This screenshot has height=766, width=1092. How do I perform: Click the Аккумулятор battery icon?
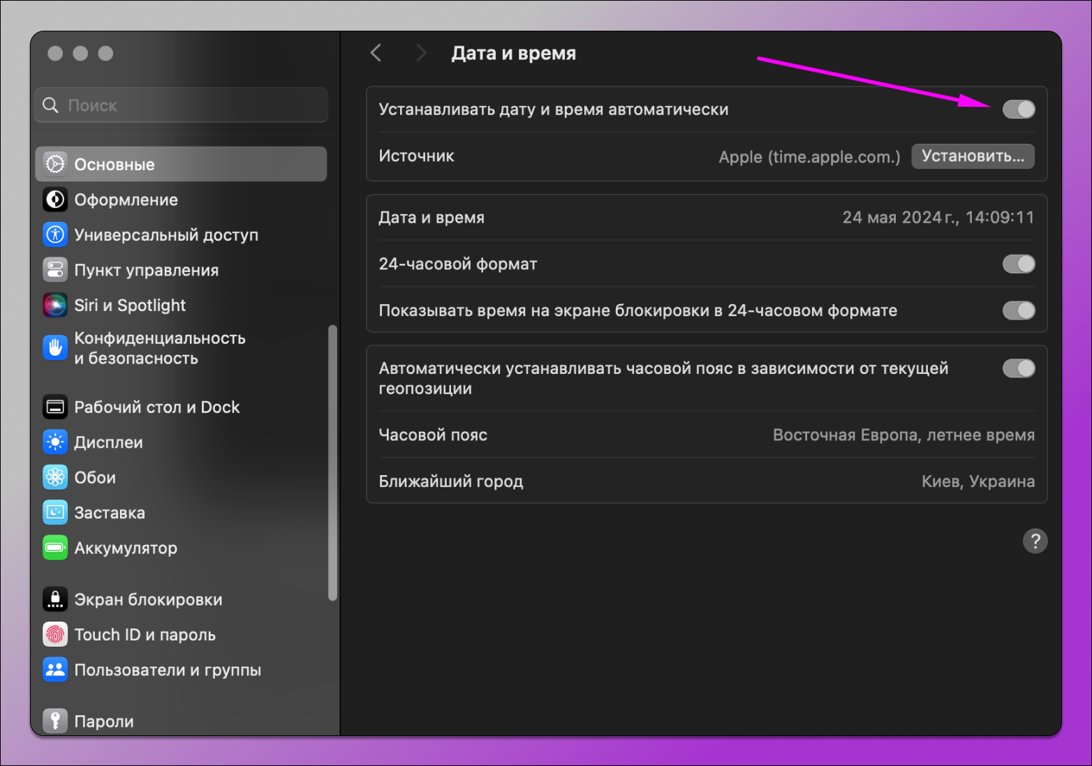tap(55, 548)
